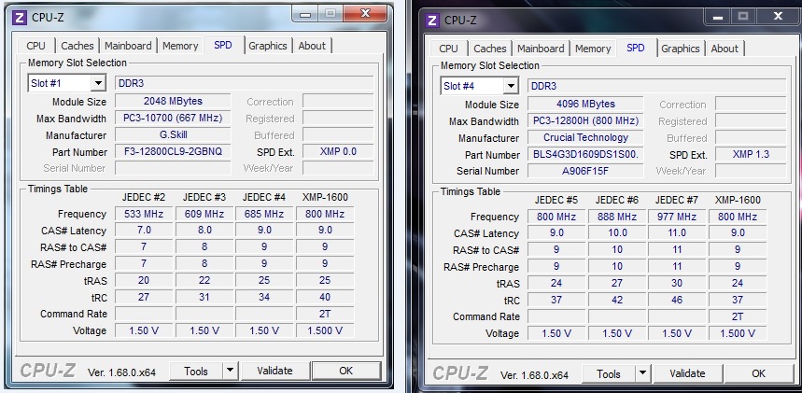Click the 888 MHz JEDEC #6 frequency cell
Screen dimensions: 802x393
pos(617,217)
